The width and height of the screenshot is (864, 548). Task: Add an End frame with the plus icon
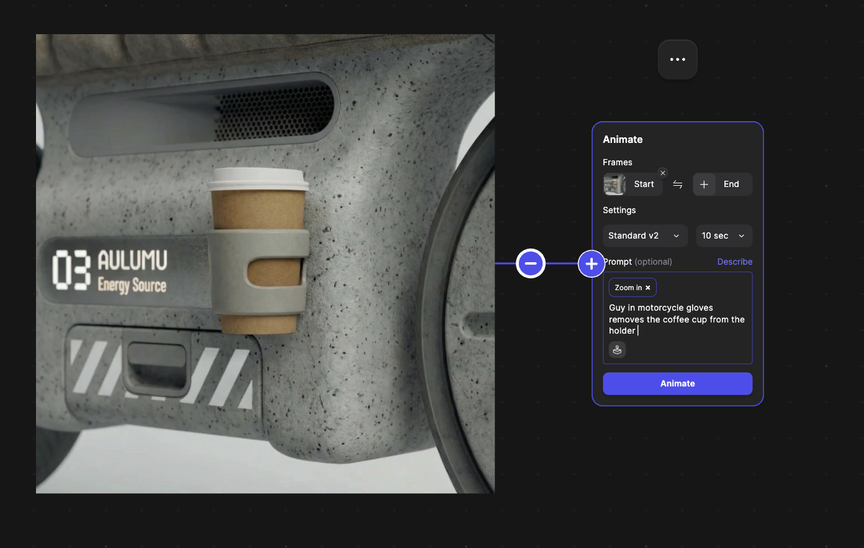pyautogui.click(x=704, y=185)
